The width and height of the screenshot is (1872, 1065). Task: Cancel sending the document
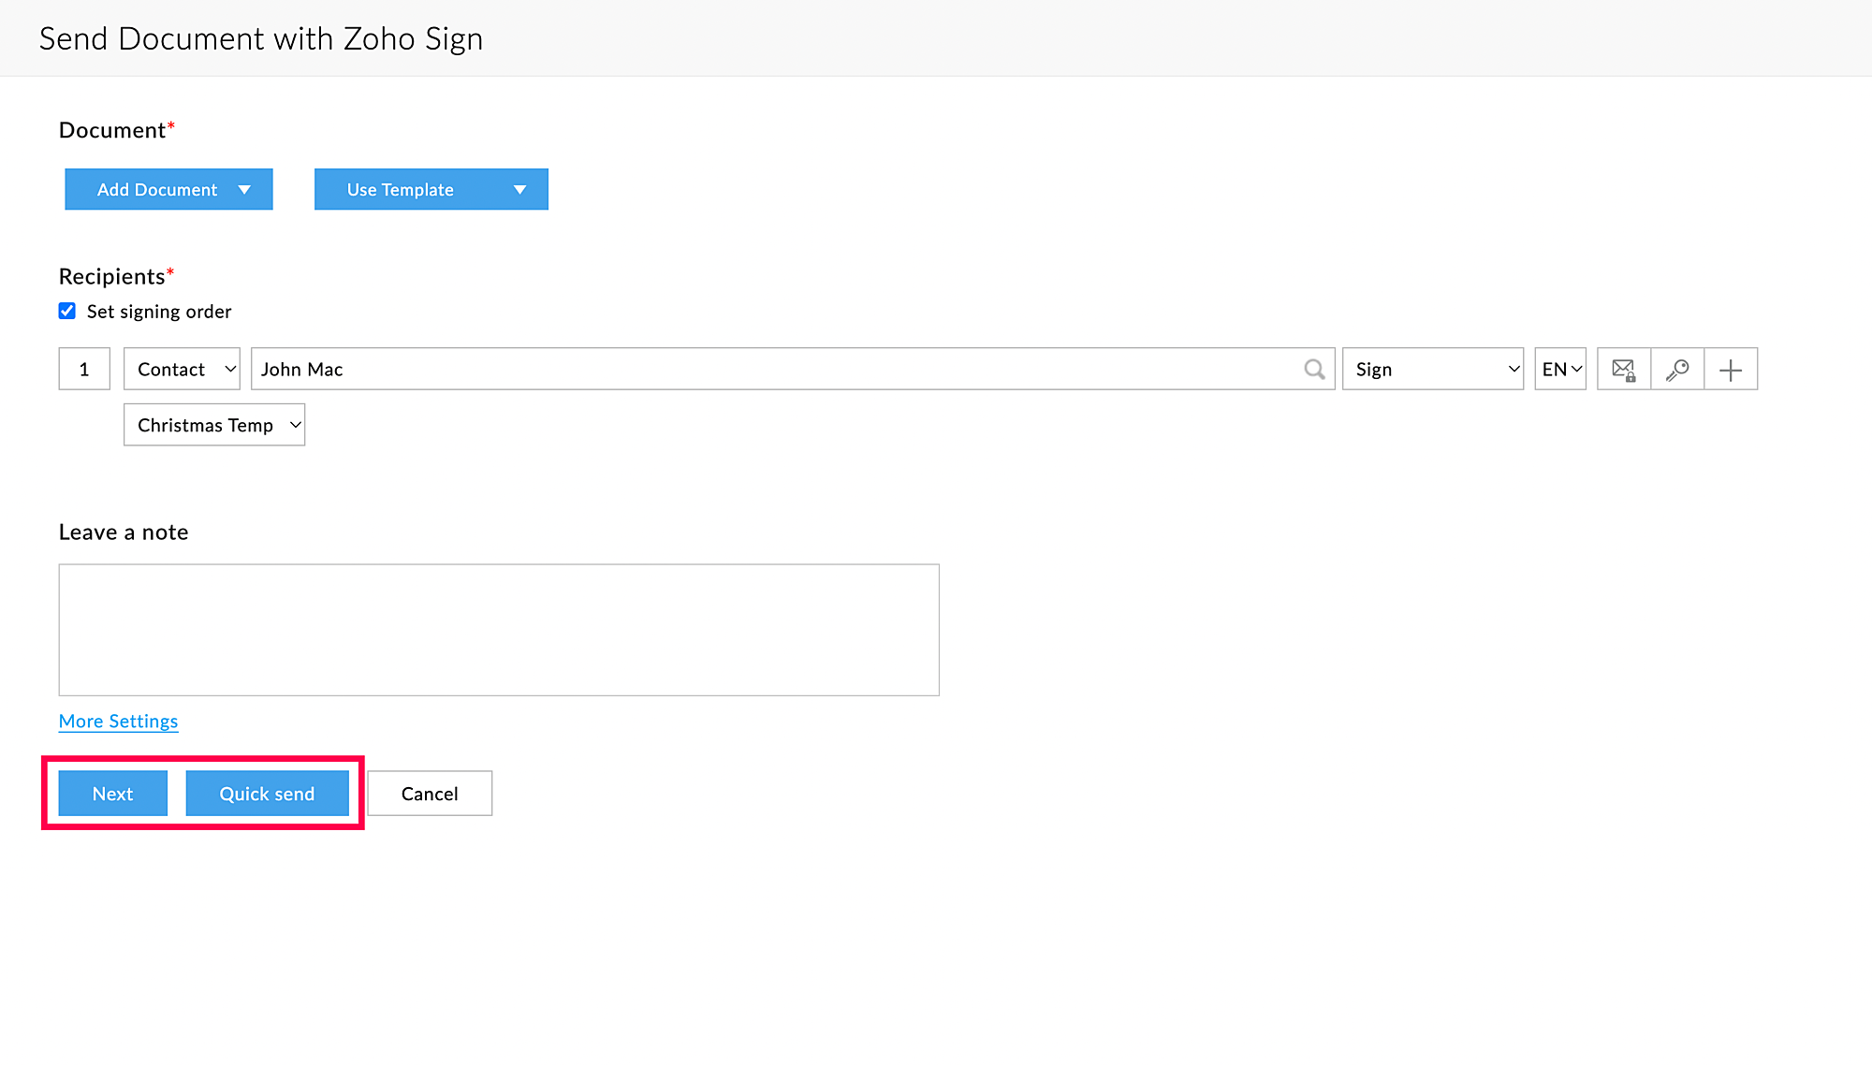pyautogui.click(x=430, y=794)
